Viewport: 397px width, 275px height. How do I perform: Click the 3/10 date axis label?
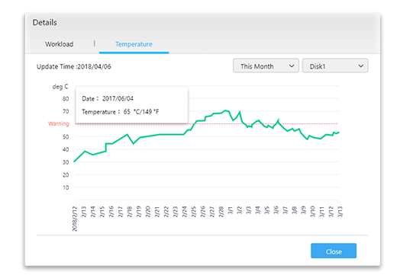pyautogui.click(x=312, y=212)
